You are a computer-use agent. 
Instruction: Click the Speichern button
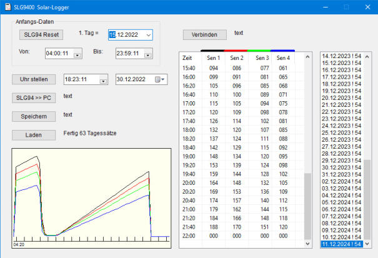[x=34, y=116]
